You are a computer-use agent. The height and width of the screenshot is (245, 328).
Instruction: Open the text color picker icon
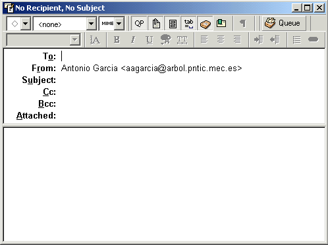coord(165,40)
